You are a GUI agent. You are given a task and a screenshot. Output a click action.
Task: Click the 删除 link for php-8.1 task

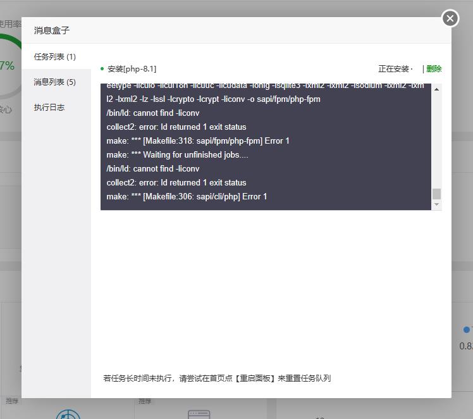(434, 69)
